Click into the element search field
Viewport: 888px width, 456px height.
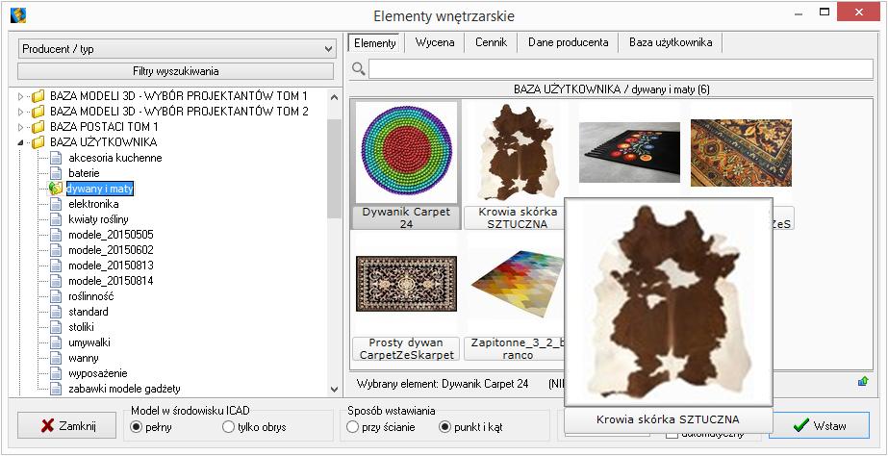(621, 69)
